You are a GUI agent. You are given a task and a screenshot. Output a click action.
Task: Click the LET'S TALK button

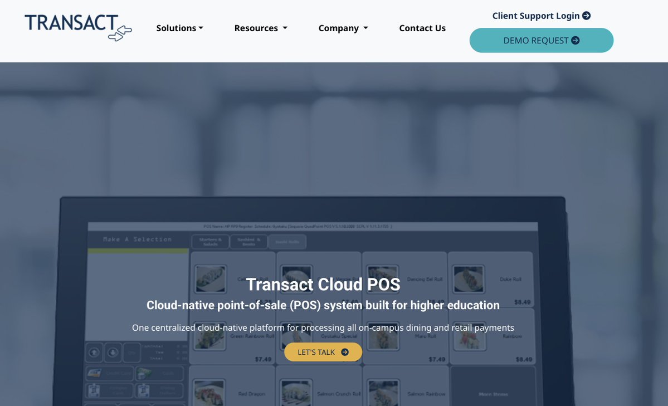tap(323, 353)
